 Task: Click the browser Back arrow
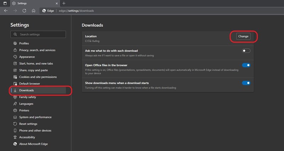click(x=6, y=11)
